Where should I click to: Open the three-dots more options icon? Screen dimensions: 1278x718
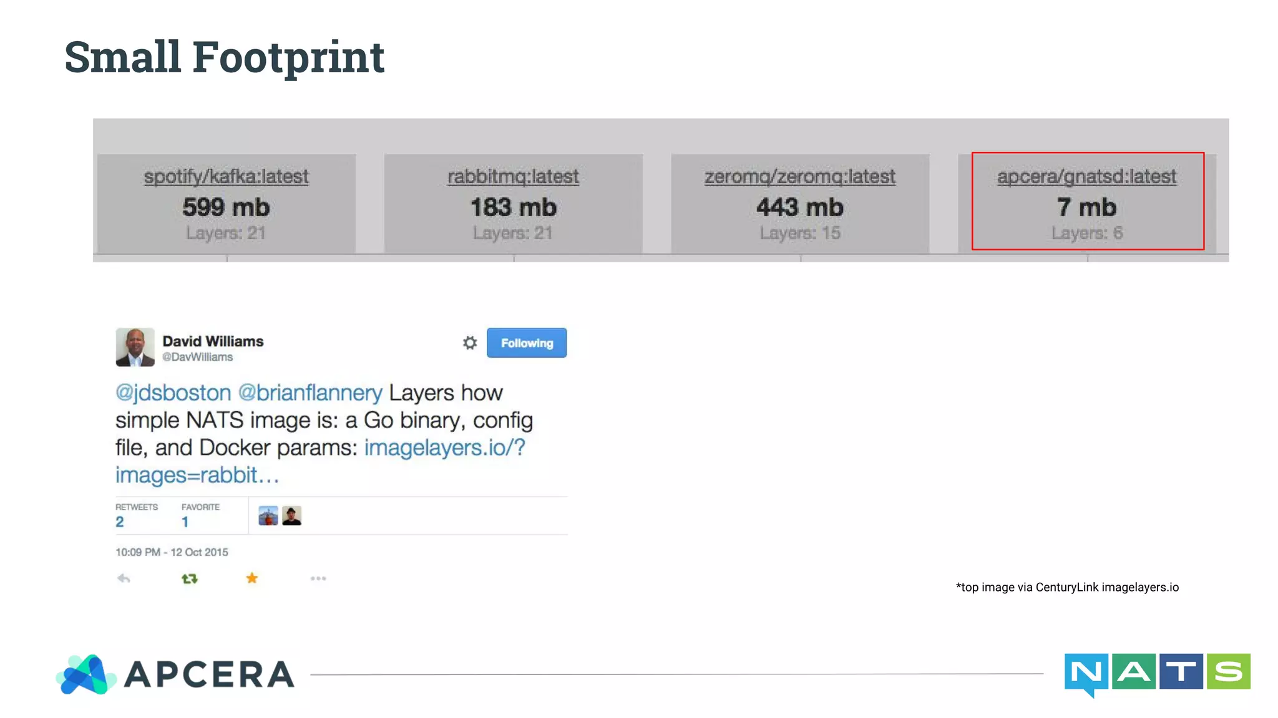click(318, 578)
